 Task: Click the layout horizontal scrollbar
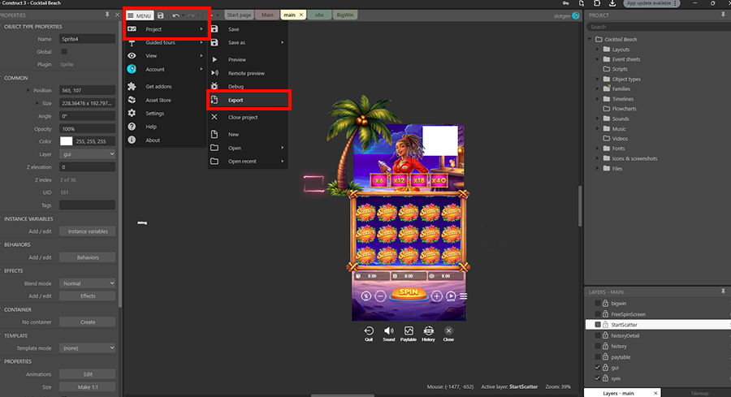point(343,395)
